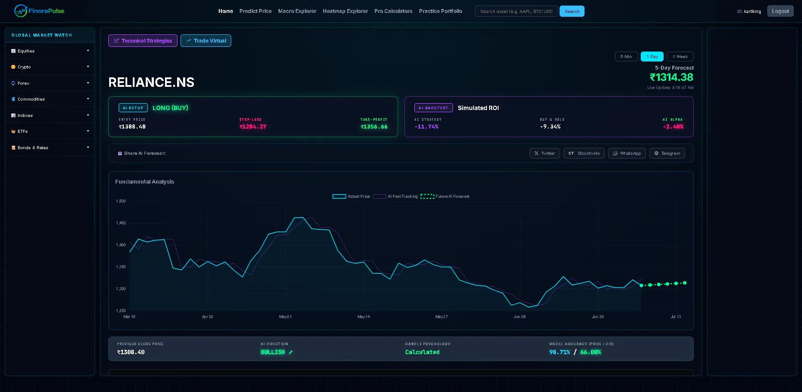Expand the Indices dropdown arrow
This screenshot has height=392, width=802.
[x=88, y=115]
